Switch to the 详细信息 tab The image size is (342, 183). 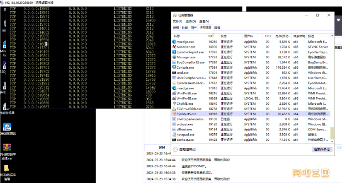tap(206, 27)
